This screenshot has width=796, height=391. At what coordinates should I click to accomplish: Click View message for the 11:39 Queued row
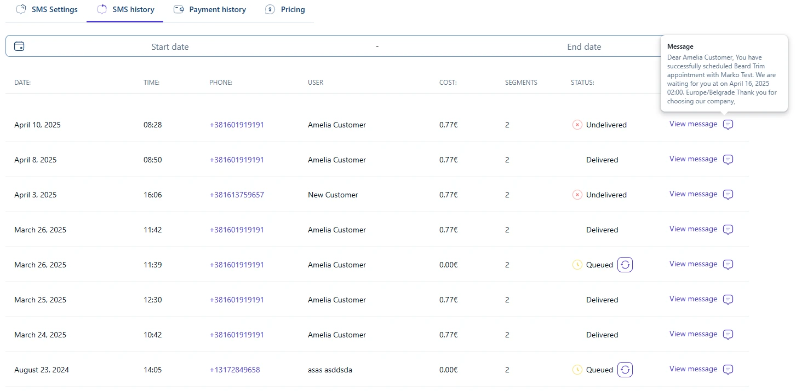tap(693, 264)
